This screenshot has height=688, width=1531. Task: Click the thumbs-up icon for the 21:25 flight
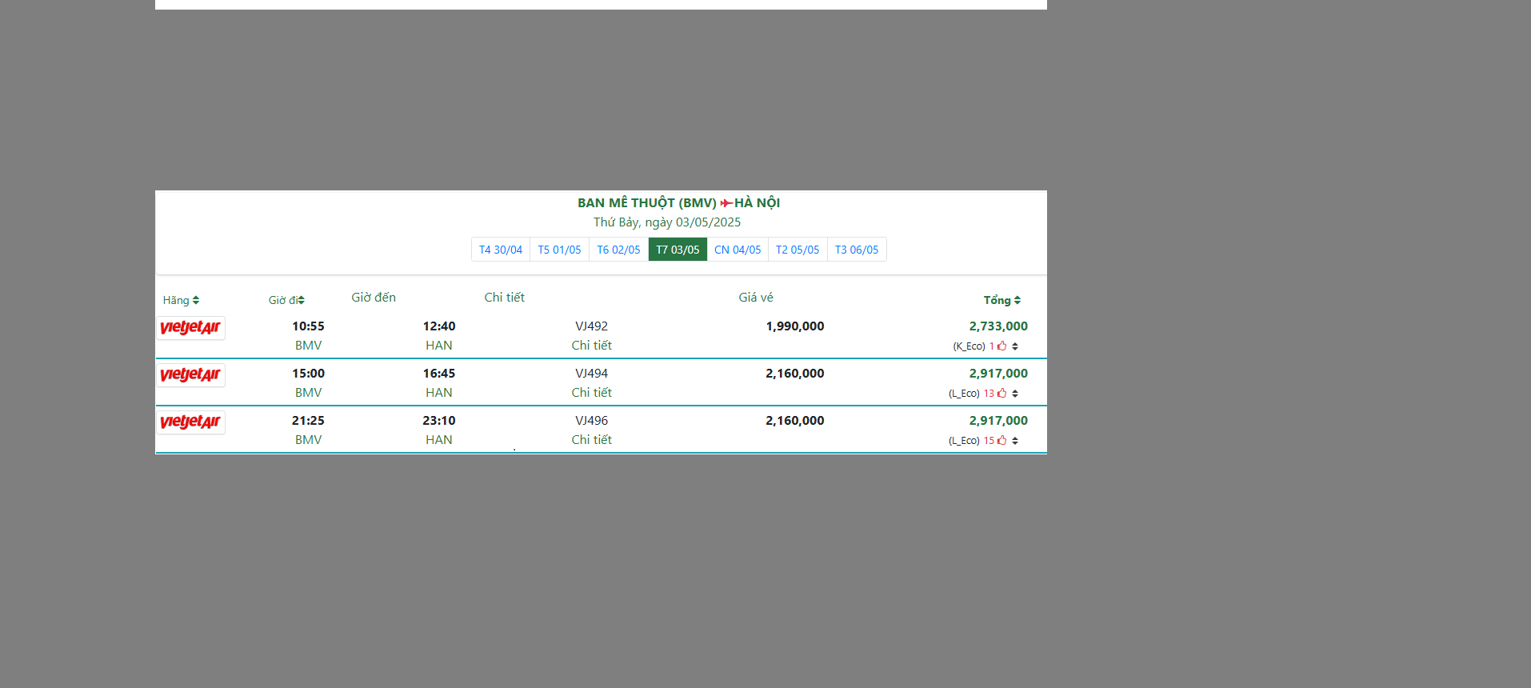point(1001,441)
